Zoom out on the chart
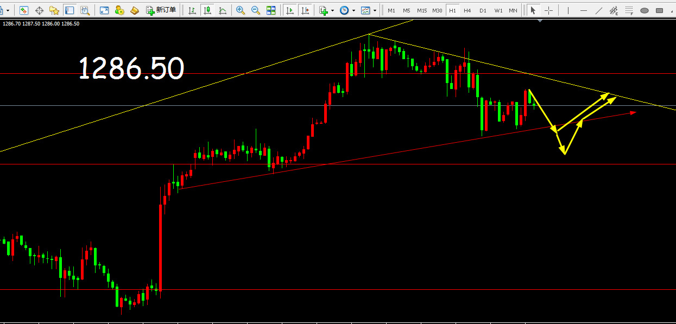This screenshot has width=676, height=324. pyautogui.click(x=256, y=10)
